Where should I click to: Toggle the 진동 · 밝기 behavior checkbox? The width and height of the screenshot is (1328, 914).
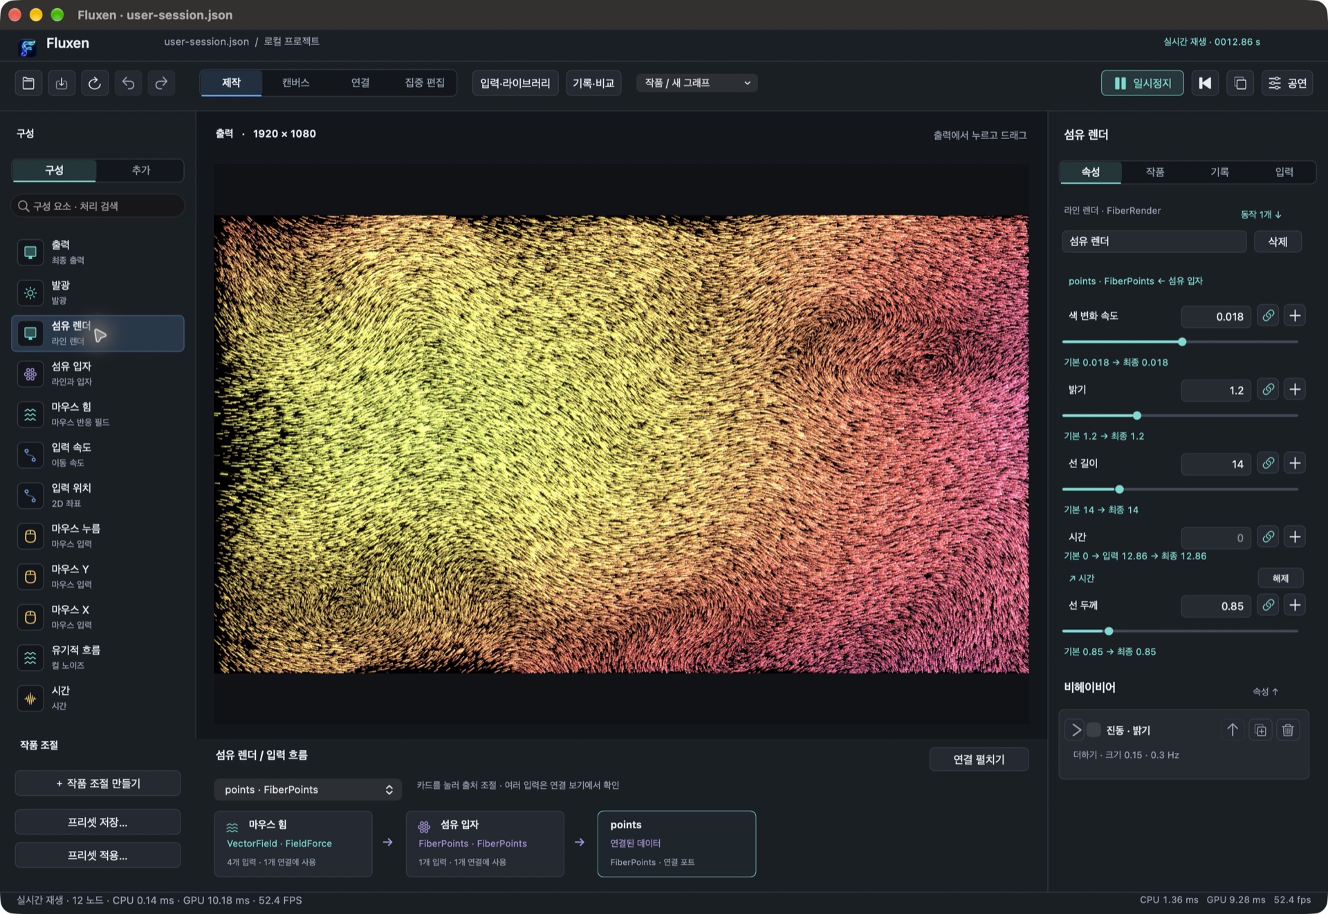(1094, 730)
